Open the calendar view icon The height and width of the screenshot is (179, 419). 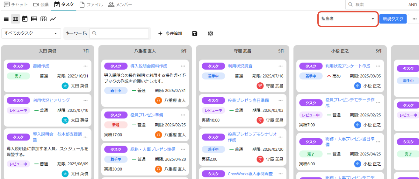point(25,19)
